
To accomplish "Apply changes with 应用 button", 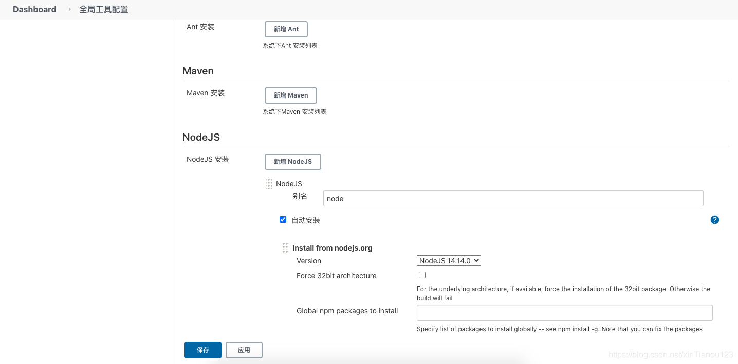I will (244, 350).
